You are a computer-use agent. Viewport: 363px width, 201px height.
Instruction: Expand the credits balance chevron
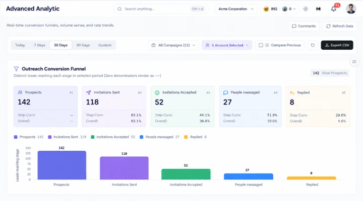point(294,9)
